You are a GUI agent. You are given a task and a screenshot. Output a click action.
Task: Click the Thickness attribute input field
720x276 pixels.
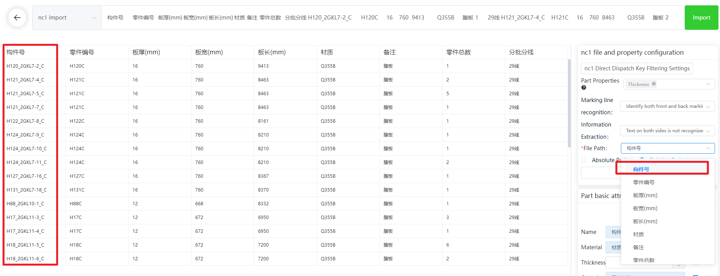613,263
